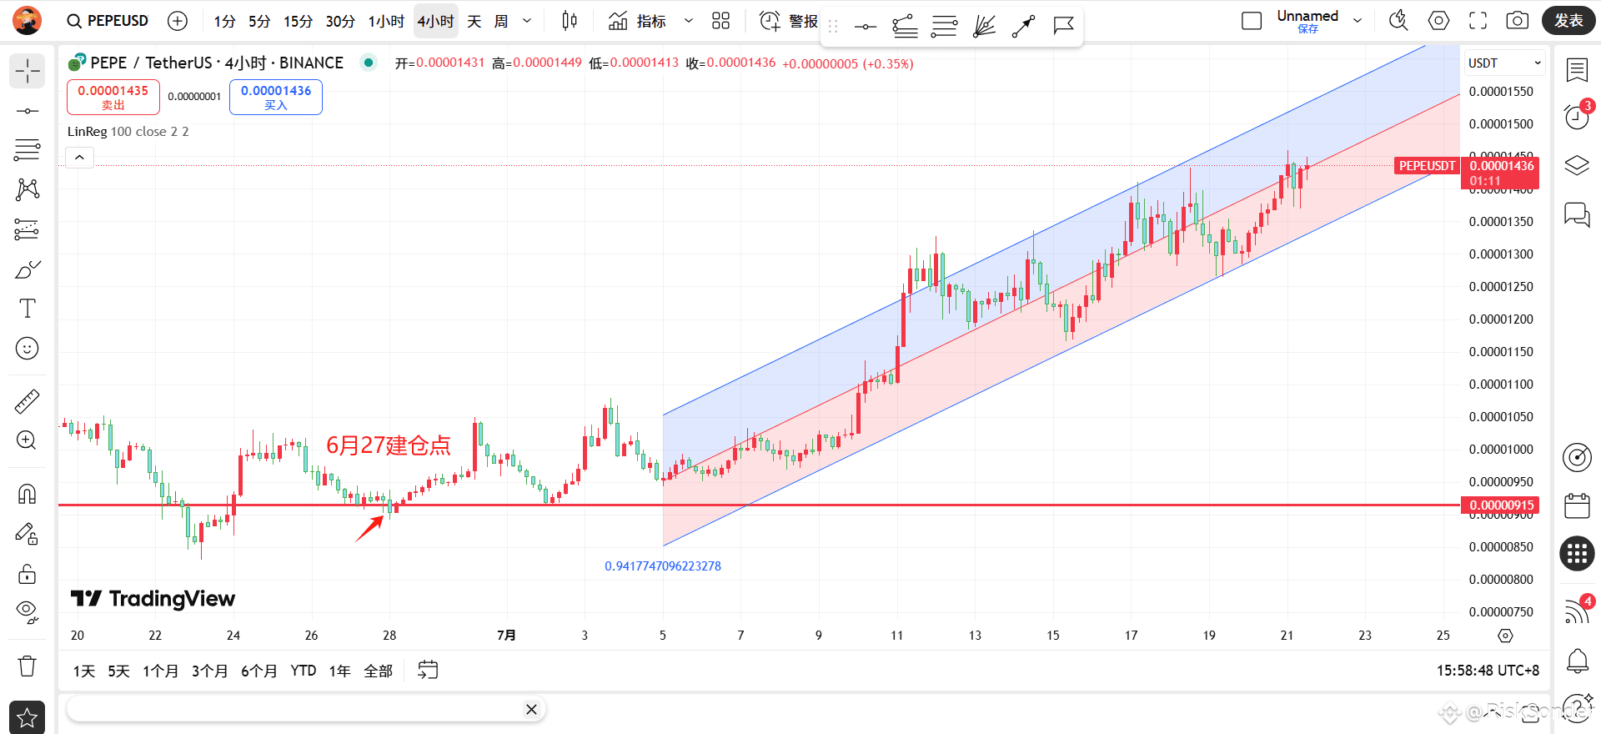This screenshot has height=734, width=1601.
Task: Activate the zoom in tool
Action: 28,440
